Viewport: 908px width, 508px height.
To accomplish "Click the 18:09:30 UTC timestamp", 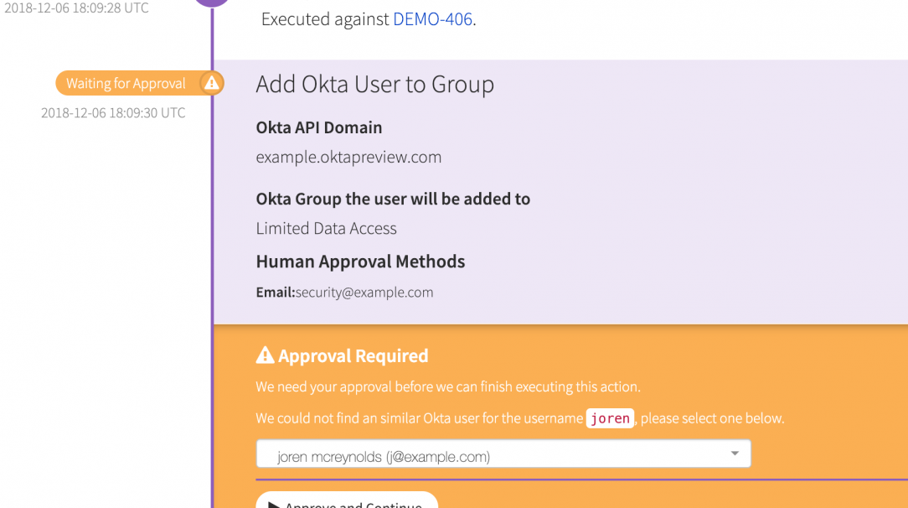I will (x=113, y=112).
